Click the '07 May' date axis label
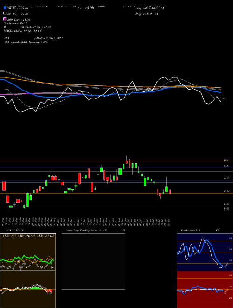Image resolution: width=233 pixels, height=308 pixels. [4, 221]
